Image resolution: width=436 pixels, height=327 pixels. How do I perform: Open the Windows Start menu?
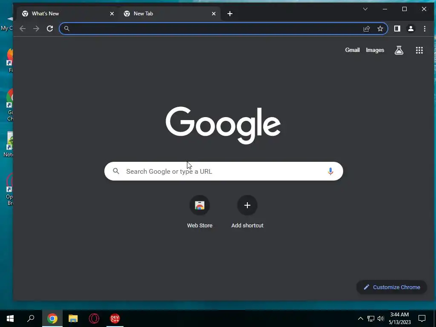10,318
